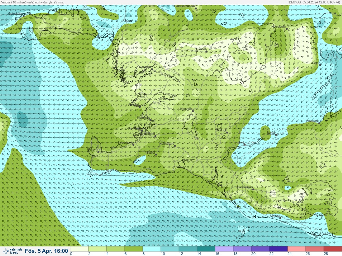Select the 20–22 m/s violet legend swatch
Screen dimensions: 342x256
pyautogui.click(x=260, y=249)
